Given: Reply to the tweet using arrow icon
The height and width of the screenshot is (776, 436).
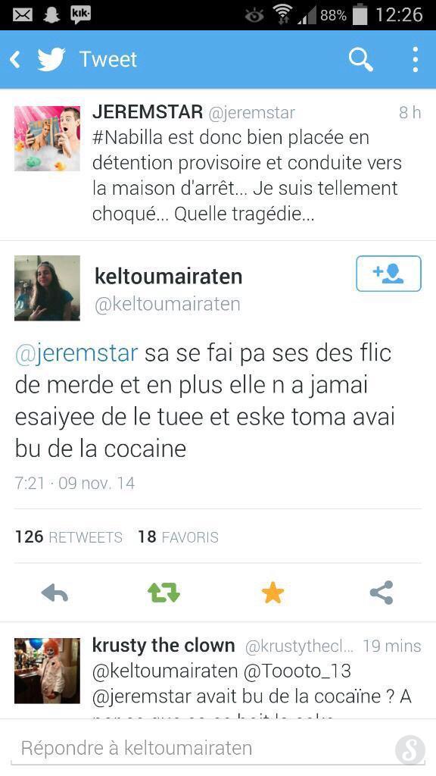Looking at the screenshot, I should 54,593.
